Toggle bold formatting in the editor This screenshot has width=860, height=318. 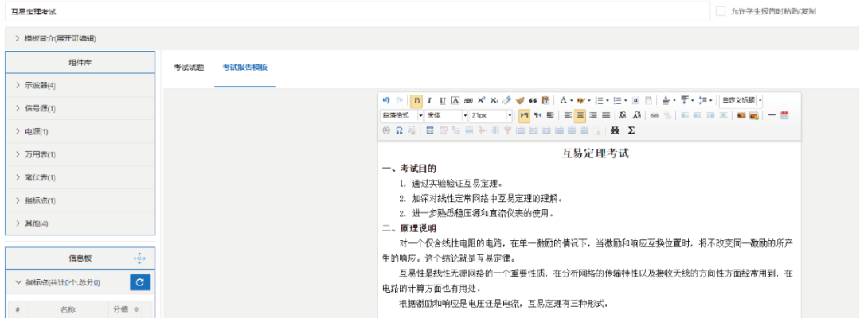pyautogui.click(x=416, y=101)
